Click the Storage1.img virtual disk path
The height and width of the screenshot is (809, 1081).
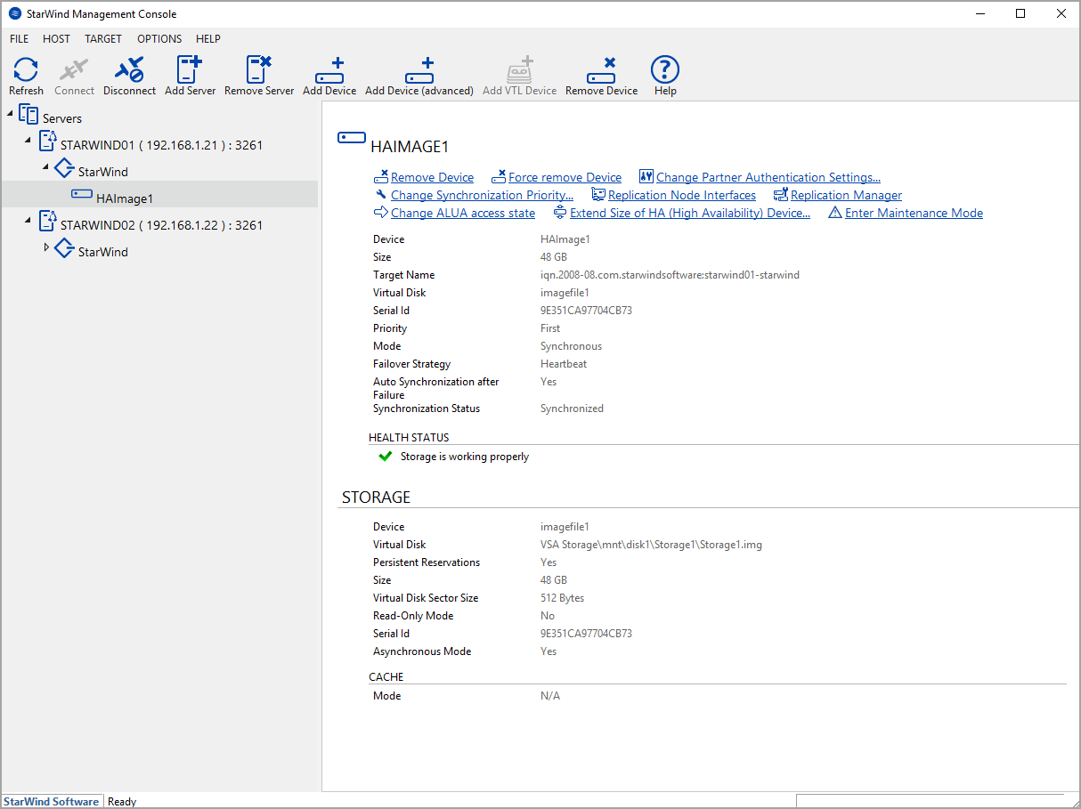click(651, 545)
